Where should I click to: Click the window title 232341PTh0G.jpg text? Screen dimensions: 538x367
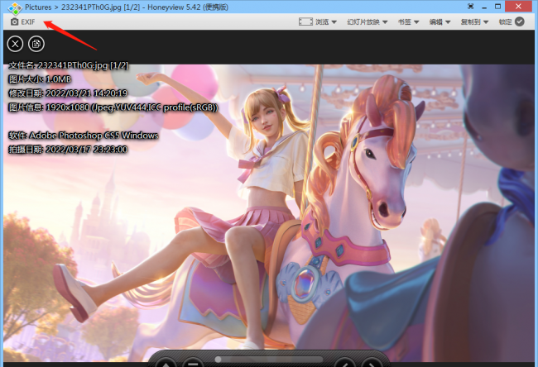[x=91, y=7]
